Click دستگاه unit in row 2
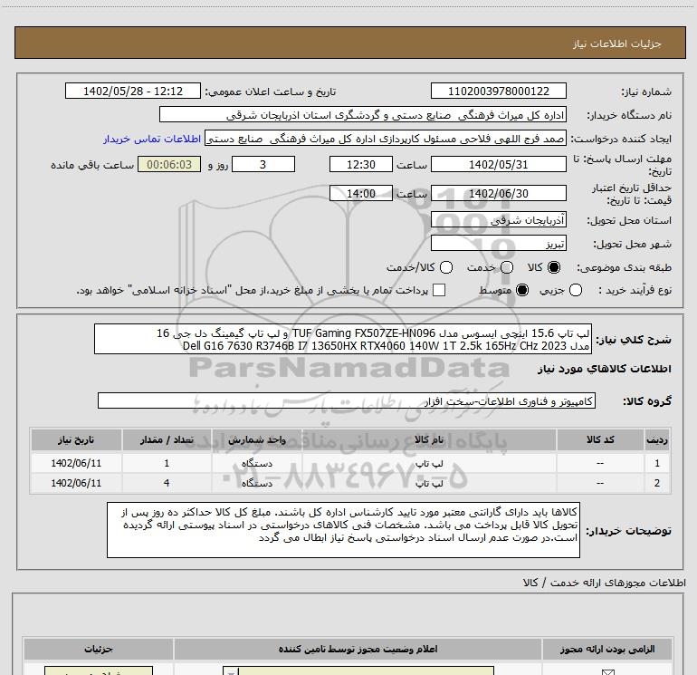 coord(257,483)
